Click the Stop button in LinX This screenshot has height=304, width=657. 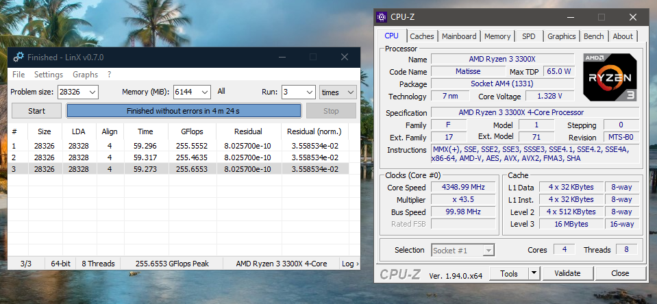[x=331, y=111]
